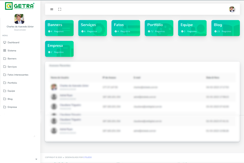This screenshot has width=244, height=163.
Task: Click the Sistema grid icon in sidebar
Action: click(4, 51)
